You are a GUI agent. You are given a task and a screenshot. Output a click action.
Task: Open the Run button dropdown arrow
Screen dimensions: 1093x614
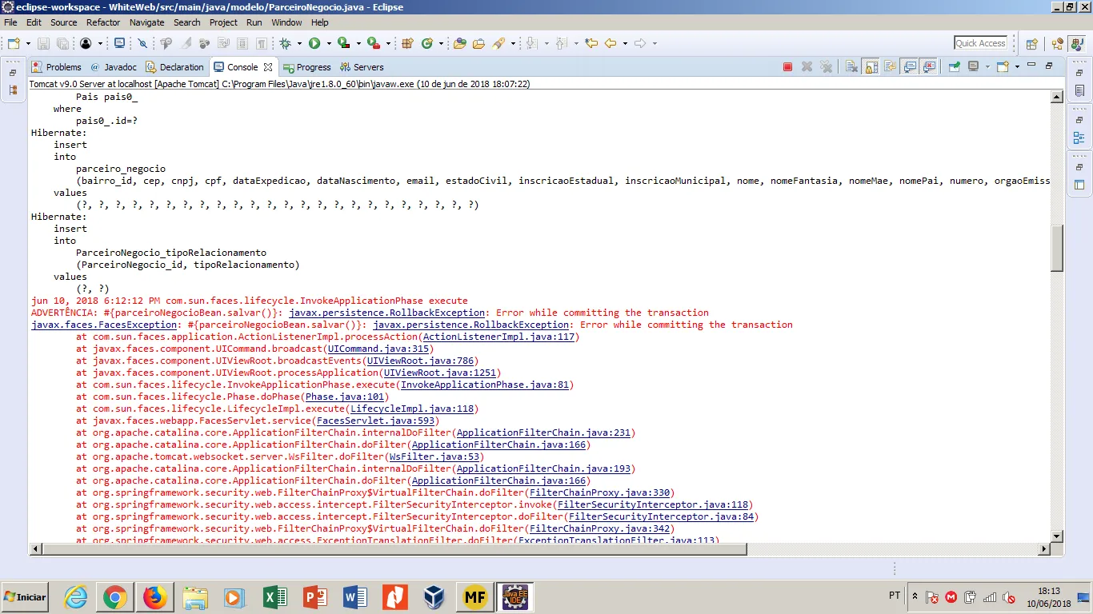click(x=327, y=43)
